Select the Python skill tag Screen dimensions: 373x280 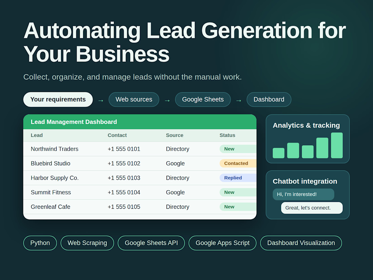point(40,243)
